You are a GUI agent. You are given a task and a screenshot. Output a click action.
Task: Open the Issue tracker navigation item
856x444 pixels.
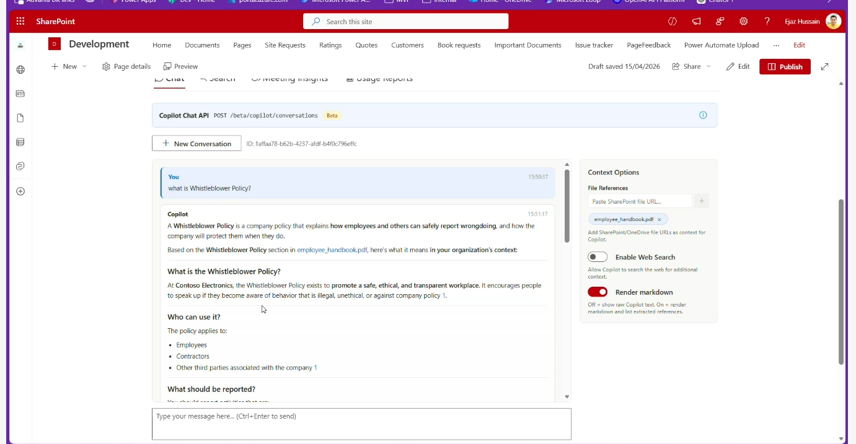coord(593,45)
